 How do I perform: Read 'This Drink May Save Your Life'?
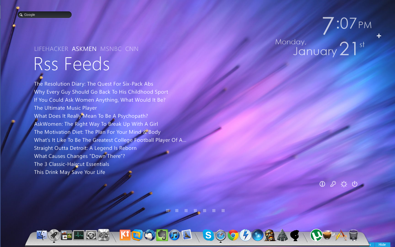tap(69, 172)
